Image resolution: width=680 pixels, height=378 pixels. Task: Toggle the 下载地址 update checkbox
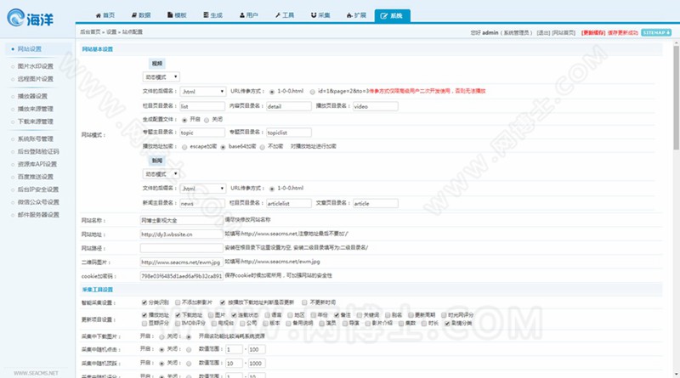click(178, 315)
